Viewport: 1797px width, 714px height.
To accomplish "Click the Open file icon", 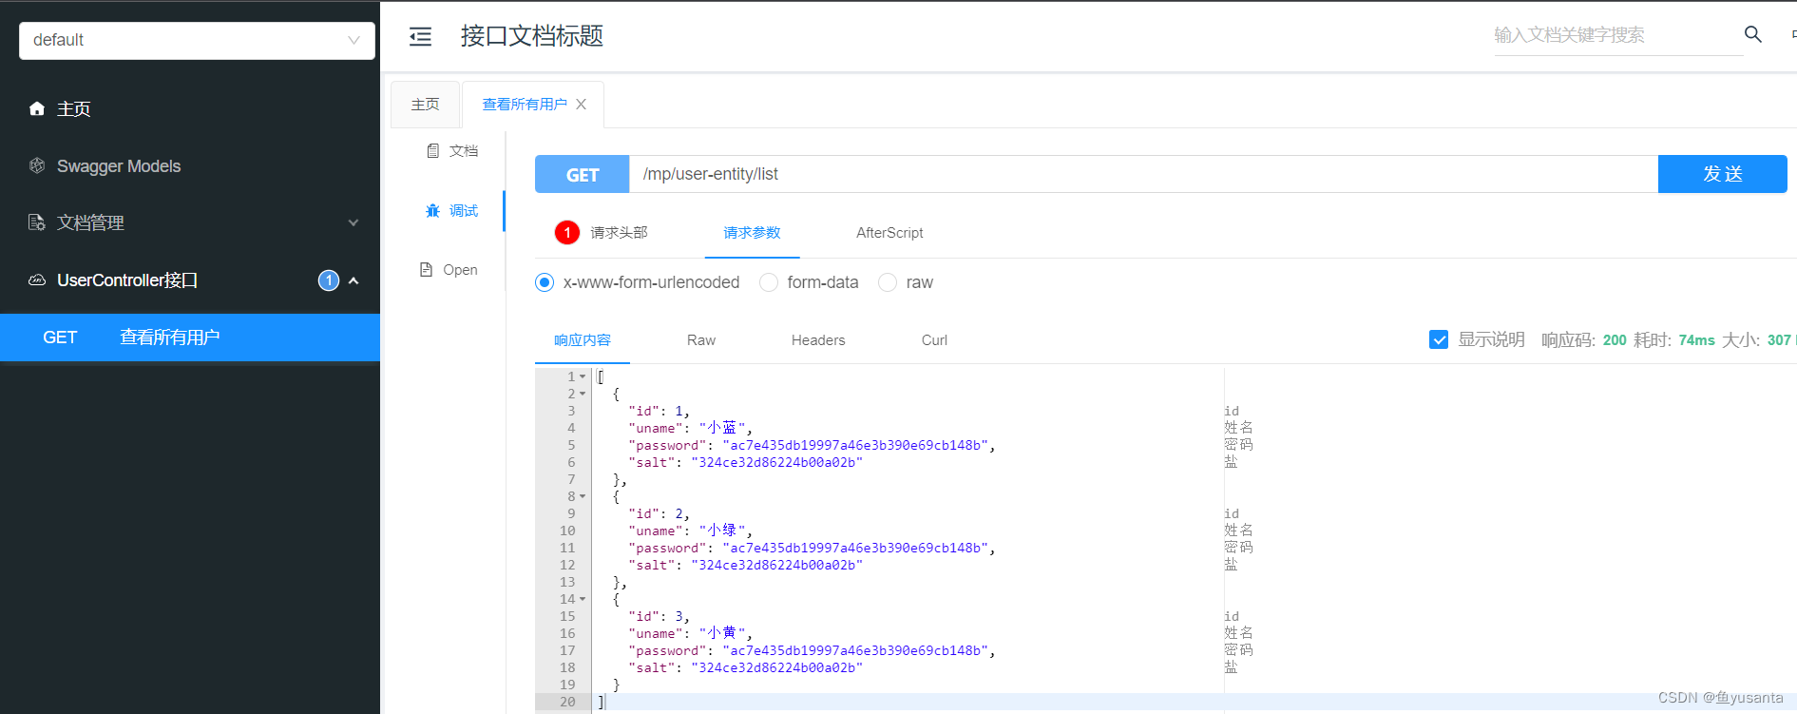I will 427,269.
